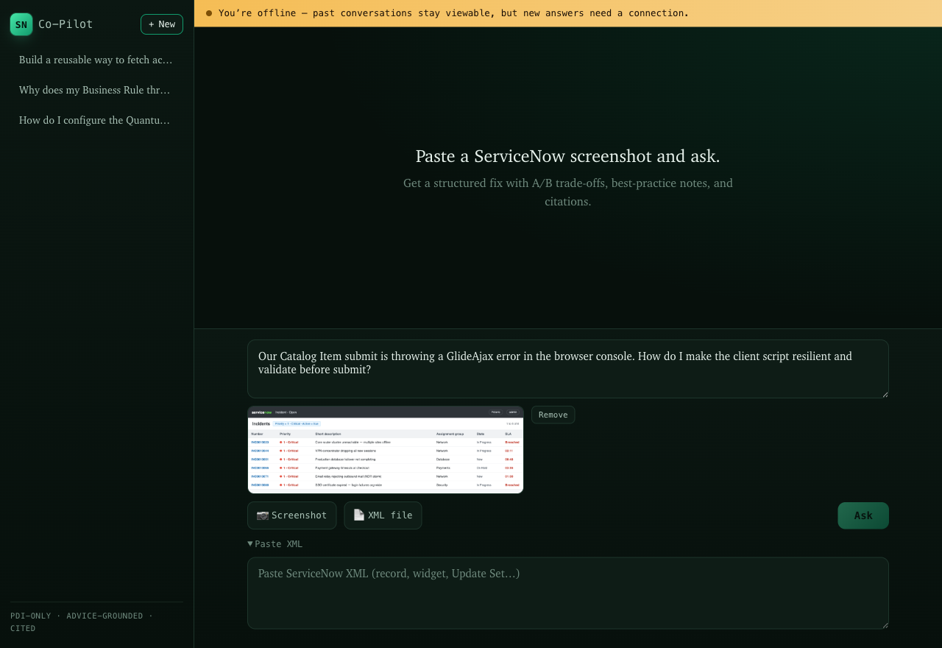This screenshot has height=648, width=942.
Task: Open 'How do I configure the Quantu…' conversation
Action: pos(96,120)
